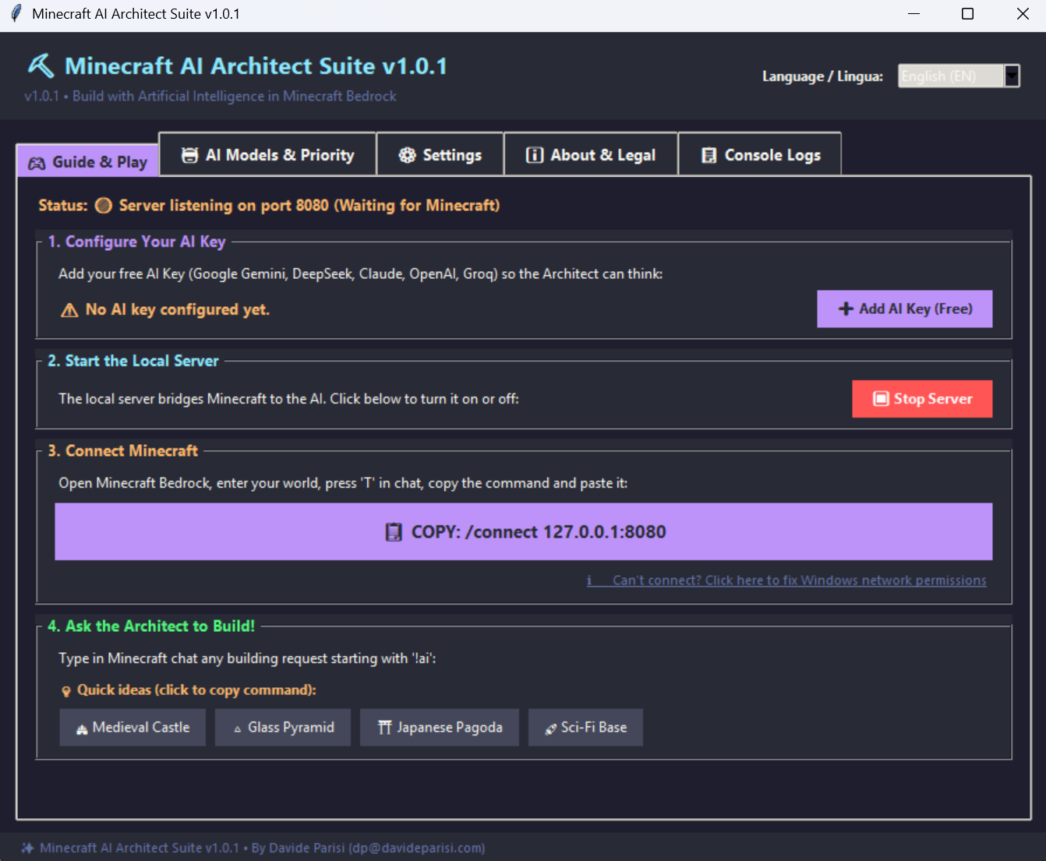Switch to About & Legal tab
1046x861 pixels.
tap(591, 155)
